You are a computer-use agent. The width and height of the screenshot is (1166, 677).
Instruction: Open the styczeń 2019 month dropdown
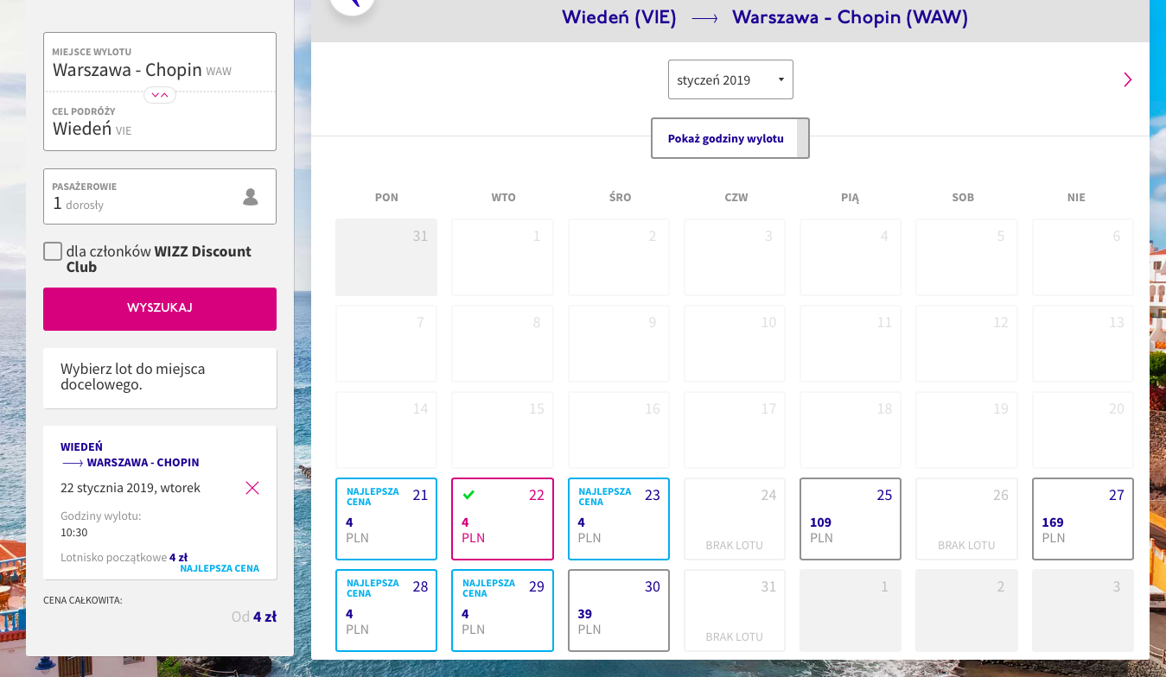(x=730, y=79)
